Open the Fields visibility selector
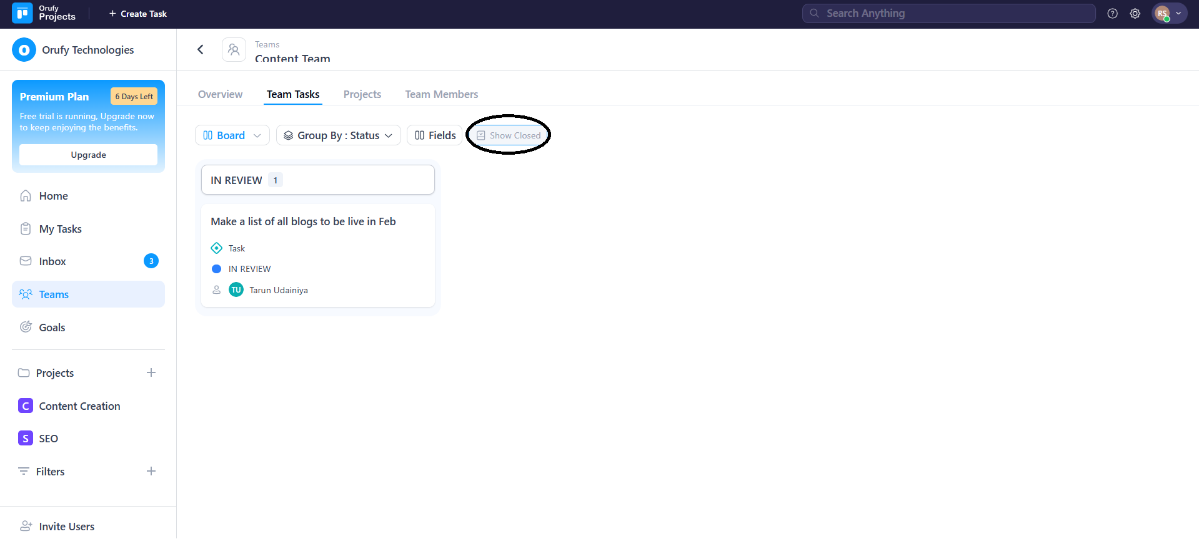The height and width of the screenshot is (539, 1199). [x=435, y=135]
